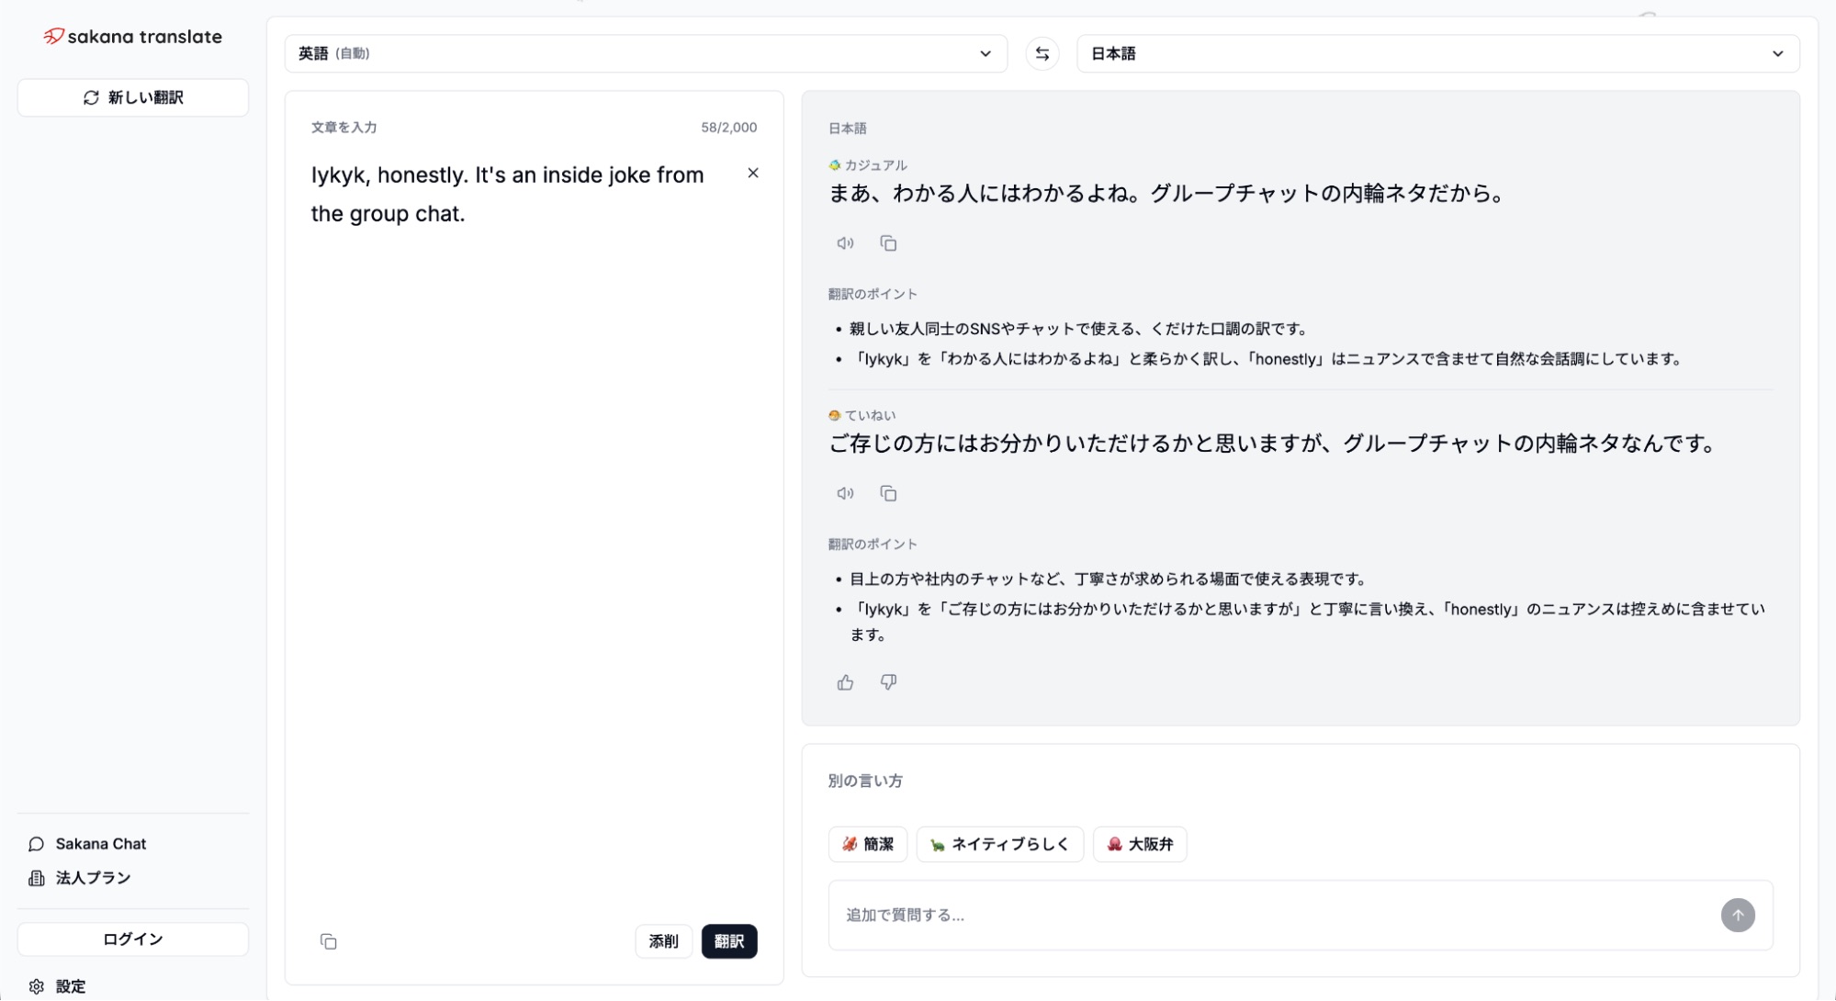Choose the 簡潔 alternative phrasing

pyautogui.click(x=867, y=844)
